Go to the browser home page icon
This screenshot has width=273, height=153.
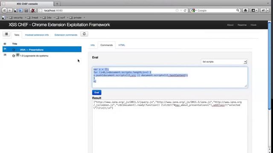pos(245,11)
